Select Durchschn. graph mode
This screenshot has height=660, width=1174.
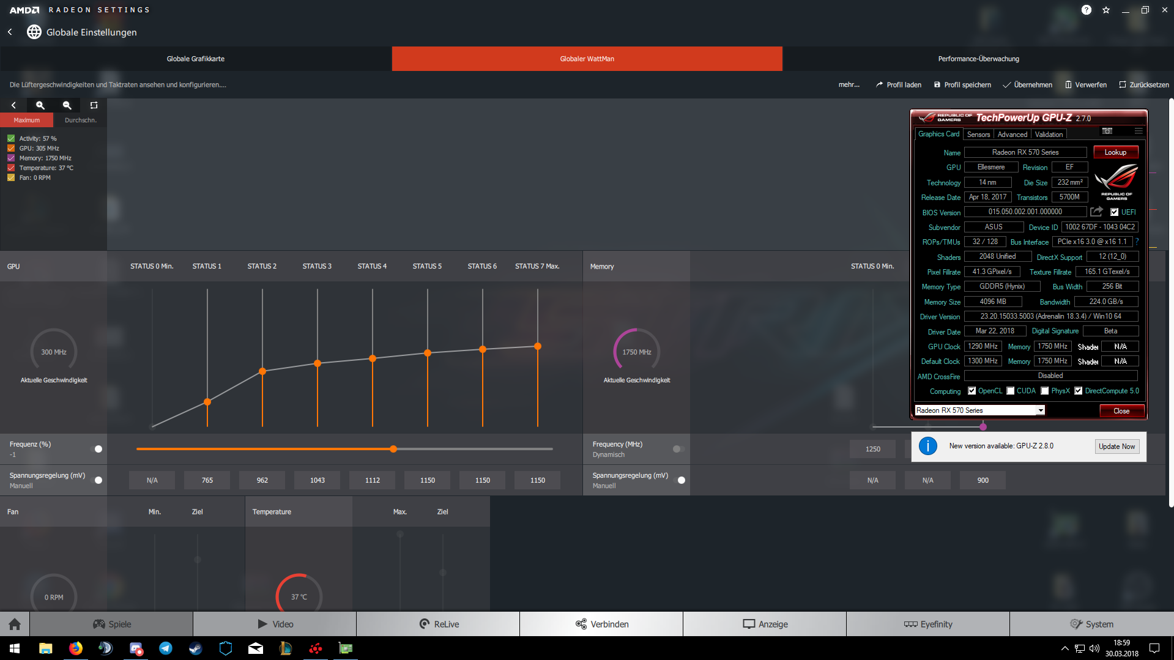80,120
